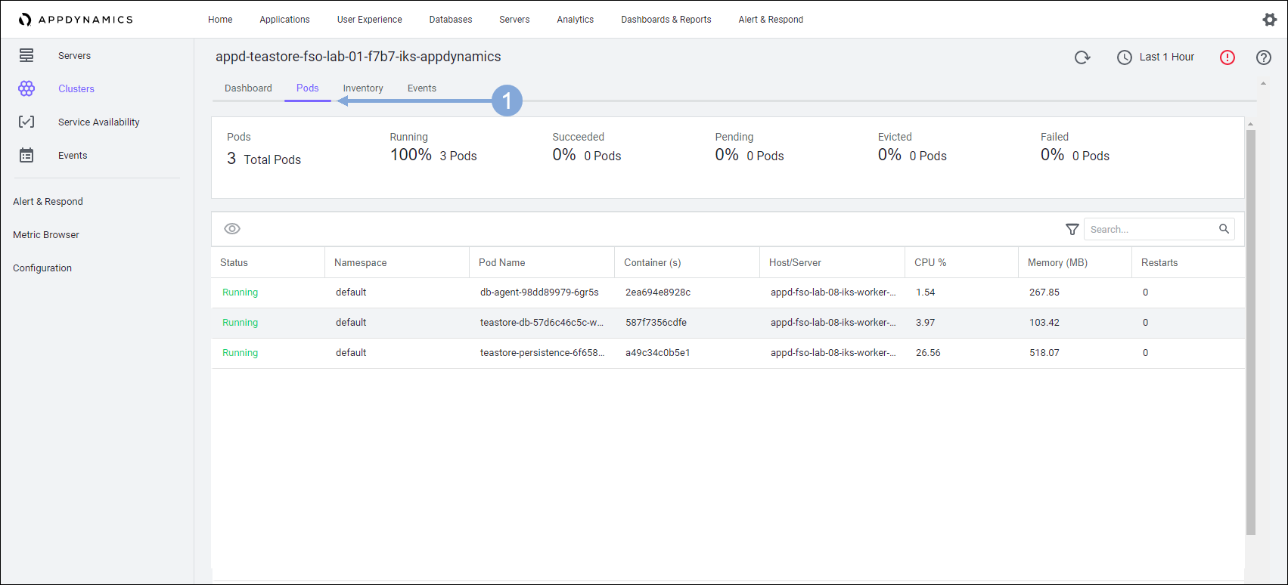Sort by the CPU % column header

click(930, 263)
